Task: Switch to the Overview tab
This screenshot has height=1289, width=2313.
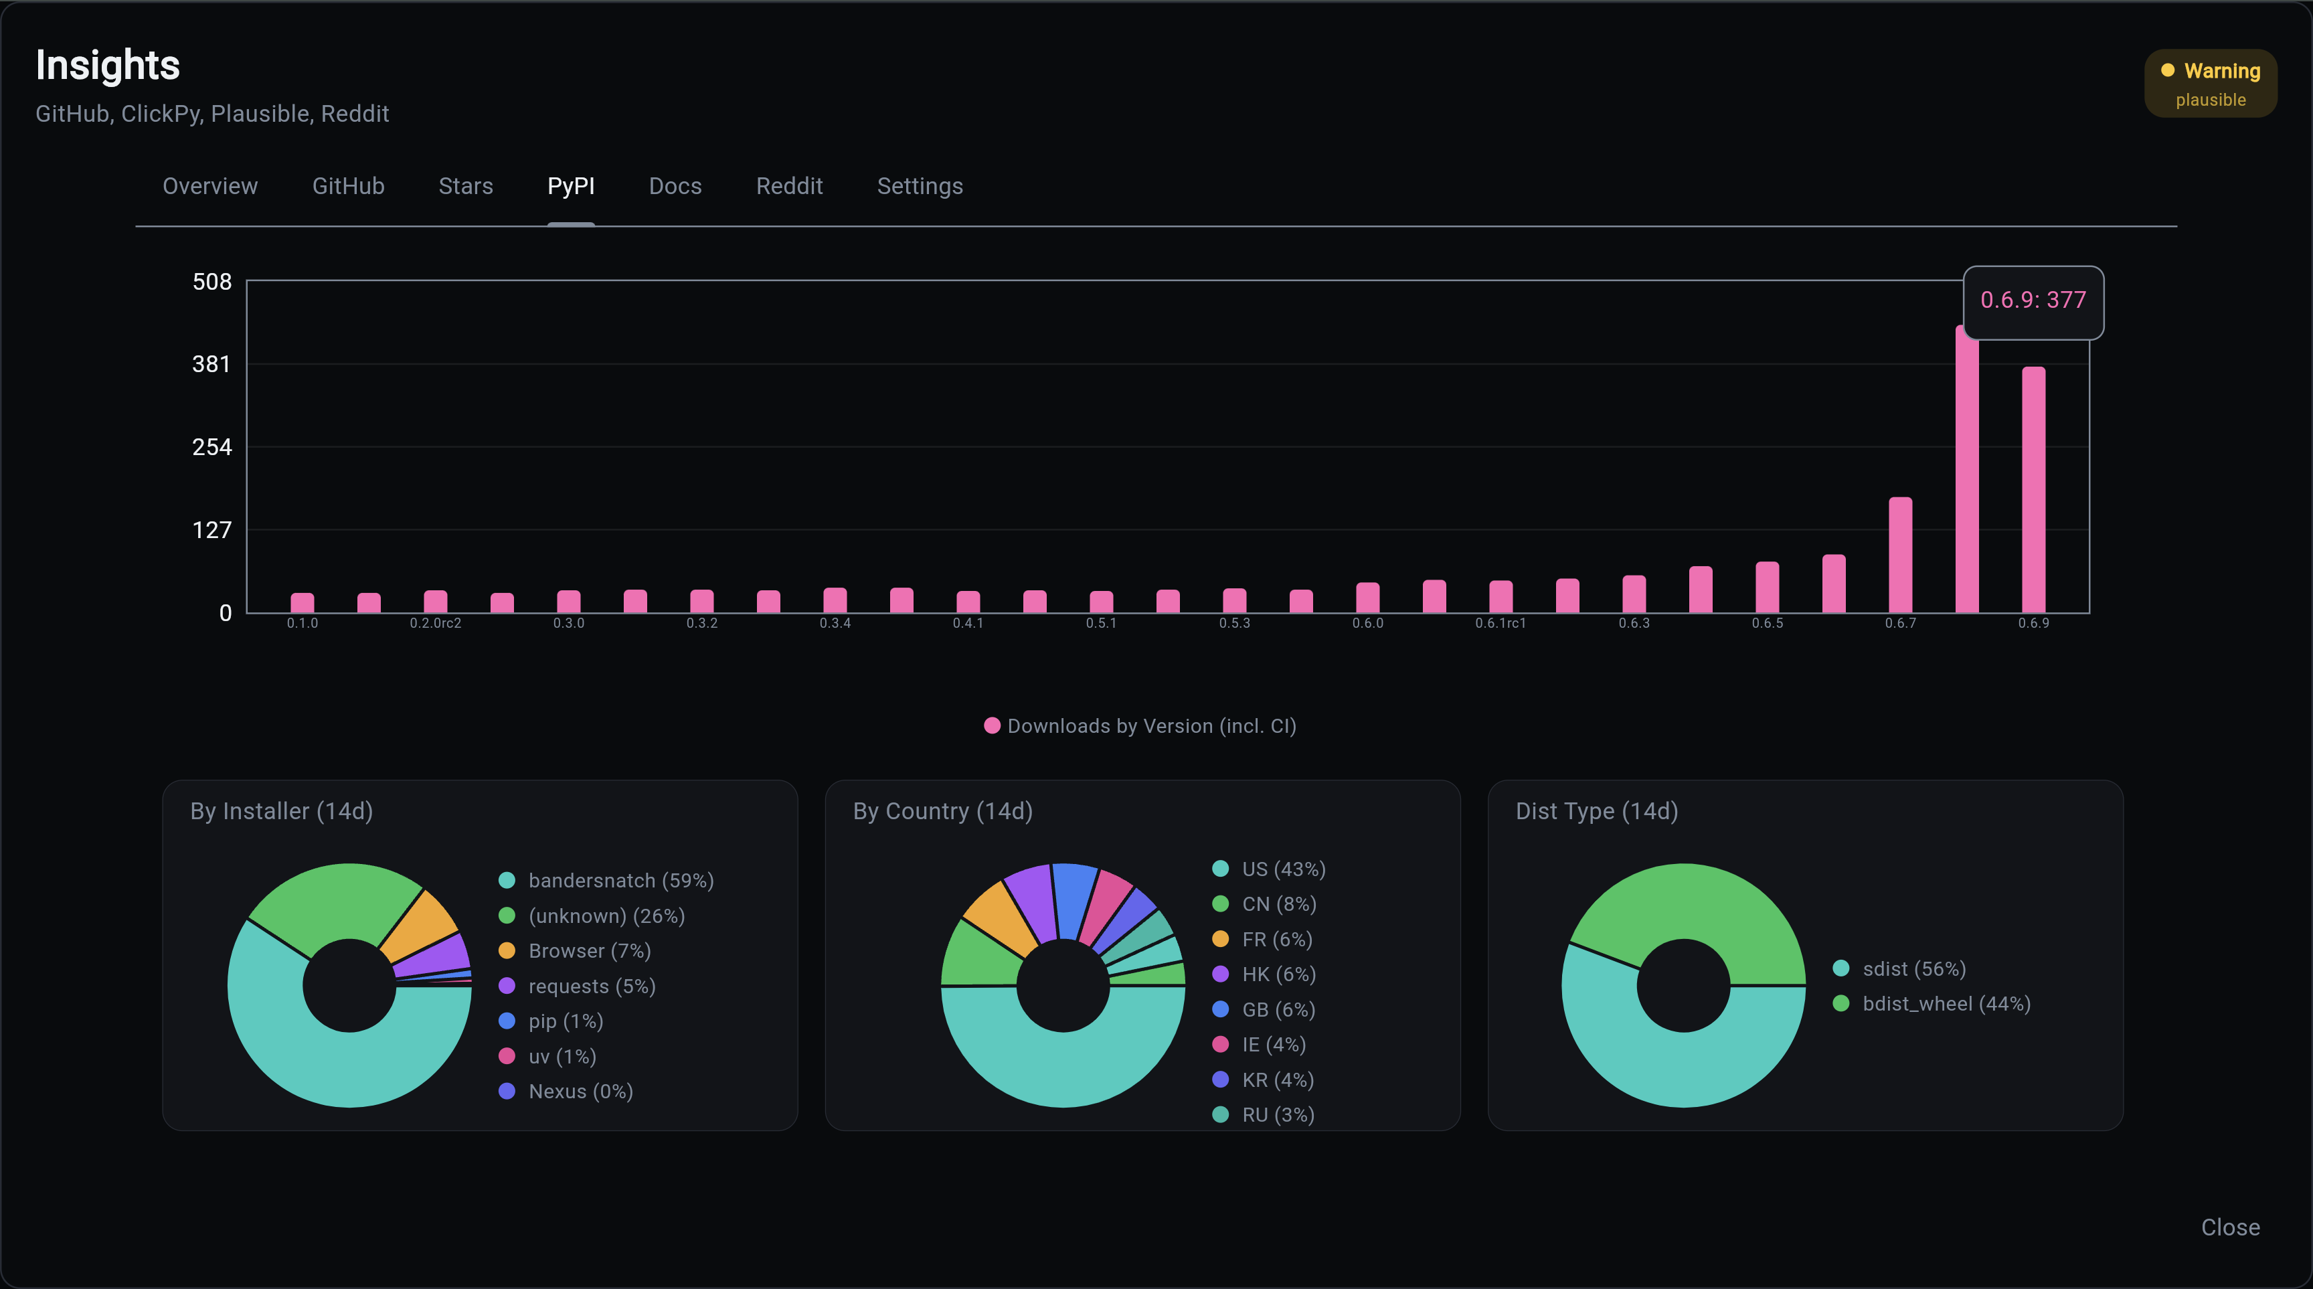Action: click(x=209, y=186)
